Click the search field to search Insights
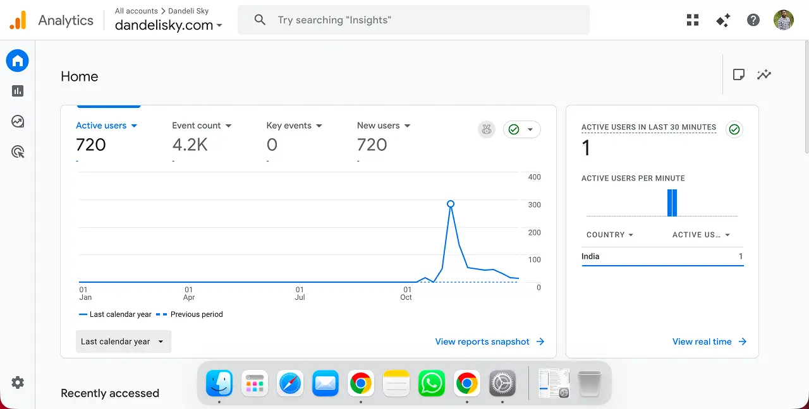 point(413,20)
